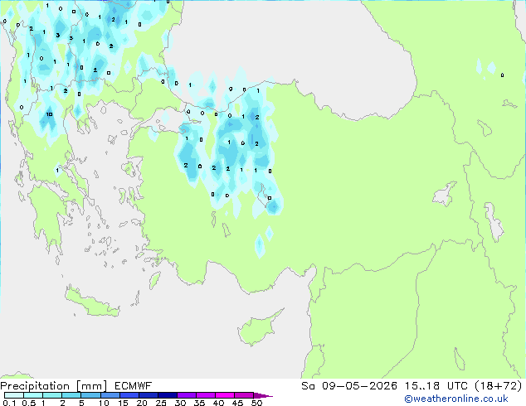Select the '10' precipitation value on the map
Image resolution: width=526 pixels, height=406 pixels.
49,114
